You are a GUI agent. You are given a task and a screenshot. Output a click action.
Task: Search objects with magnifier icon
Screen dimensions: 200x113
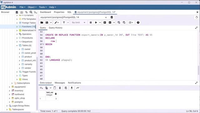point(31,12)
